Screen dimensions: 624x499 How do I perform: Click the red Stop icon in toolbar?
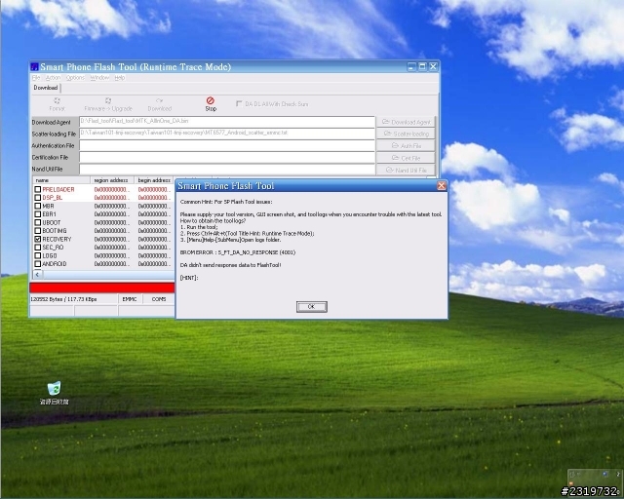211,100
